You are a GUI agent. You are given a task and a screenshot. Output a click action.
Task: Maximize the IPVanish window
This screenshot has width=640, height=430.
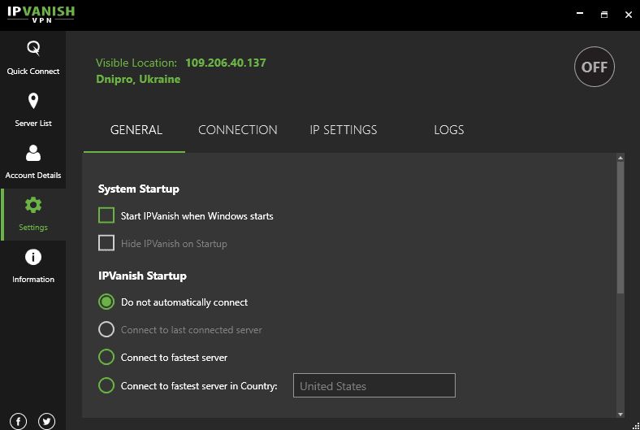coord(604,15)
